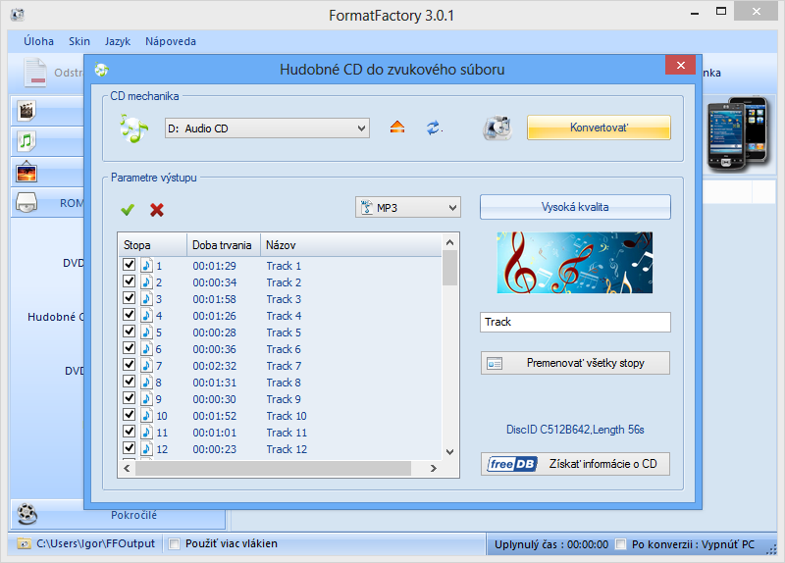Click the Track 3 name cell
785x563 pixels.
click(x=284, y=299)
